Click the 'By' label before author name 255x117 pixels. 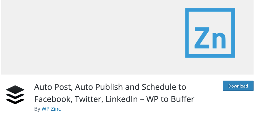pos(37,109)
